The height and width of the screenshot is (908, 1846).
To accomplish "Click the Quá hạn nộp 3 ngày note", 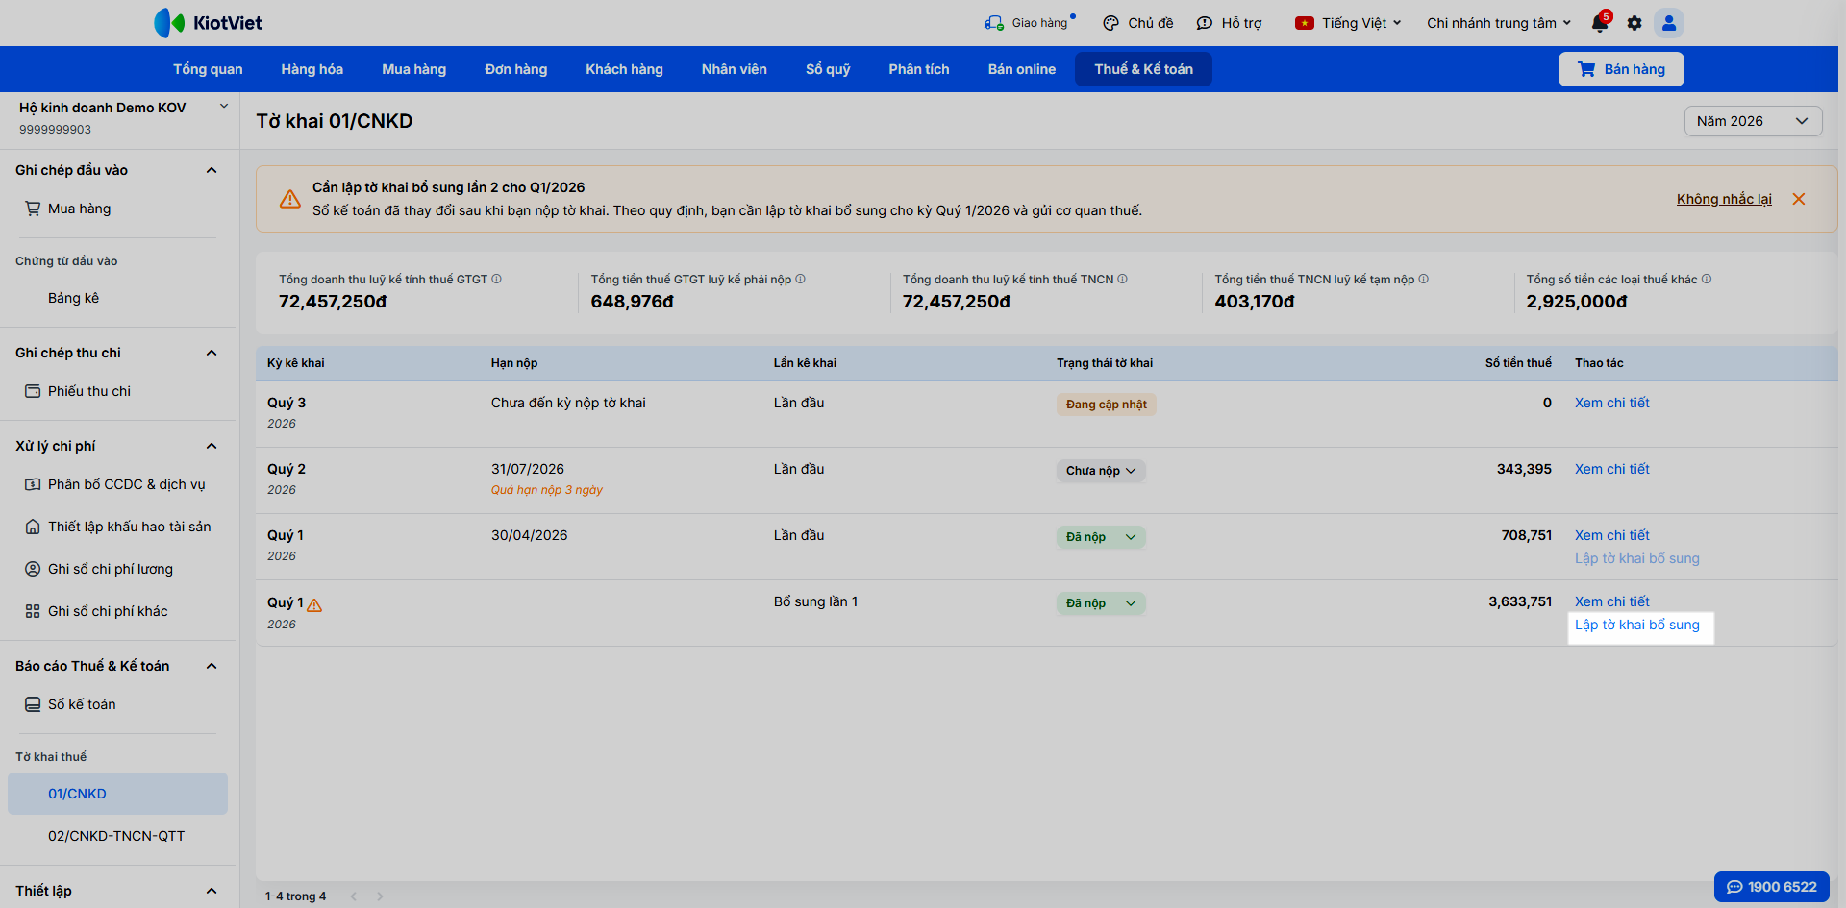I will 547,490.
